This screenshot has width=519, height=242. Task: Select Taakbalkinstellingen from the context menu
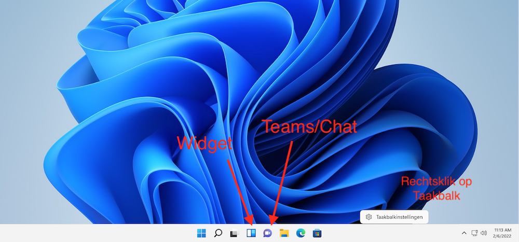[x=400, y=217]
